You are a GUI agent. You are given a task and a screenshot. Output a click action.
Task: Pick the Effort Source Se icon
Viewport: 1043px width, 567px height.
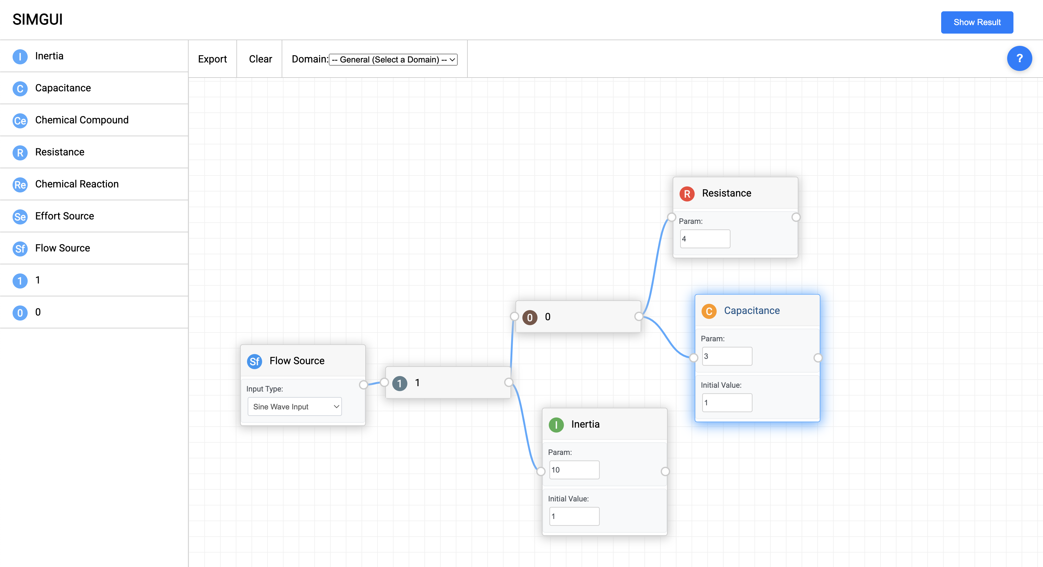[x=20, y=216]
